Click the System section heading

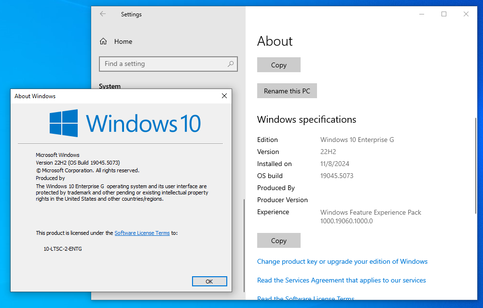(x=110, y=86)
